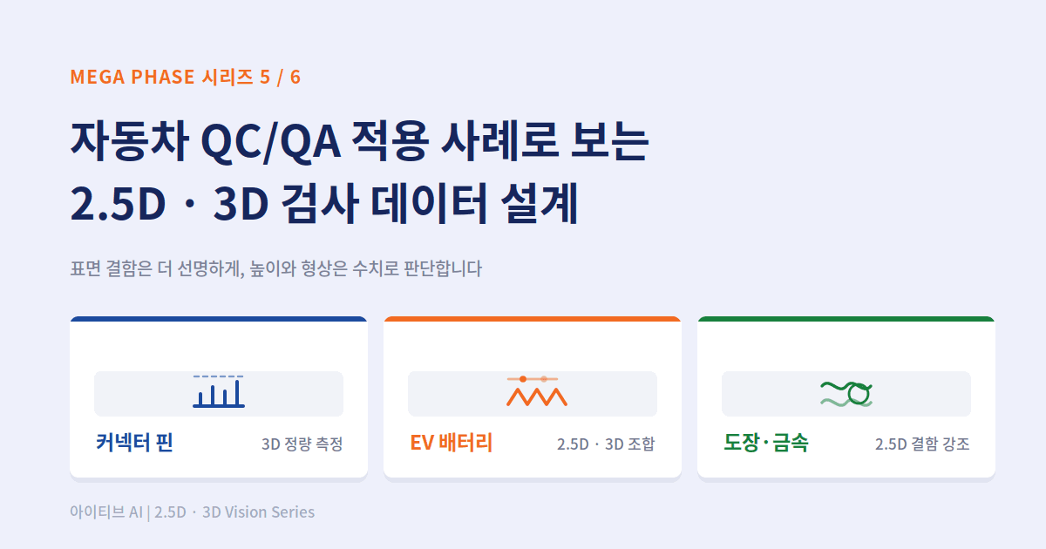Click the 아이티브 AI footer text

click(193, 512)
